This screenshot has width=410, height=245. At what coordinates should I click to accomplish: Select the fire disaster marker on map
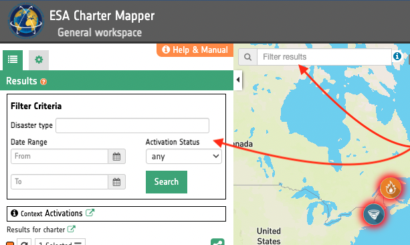[x=391, y=188]
